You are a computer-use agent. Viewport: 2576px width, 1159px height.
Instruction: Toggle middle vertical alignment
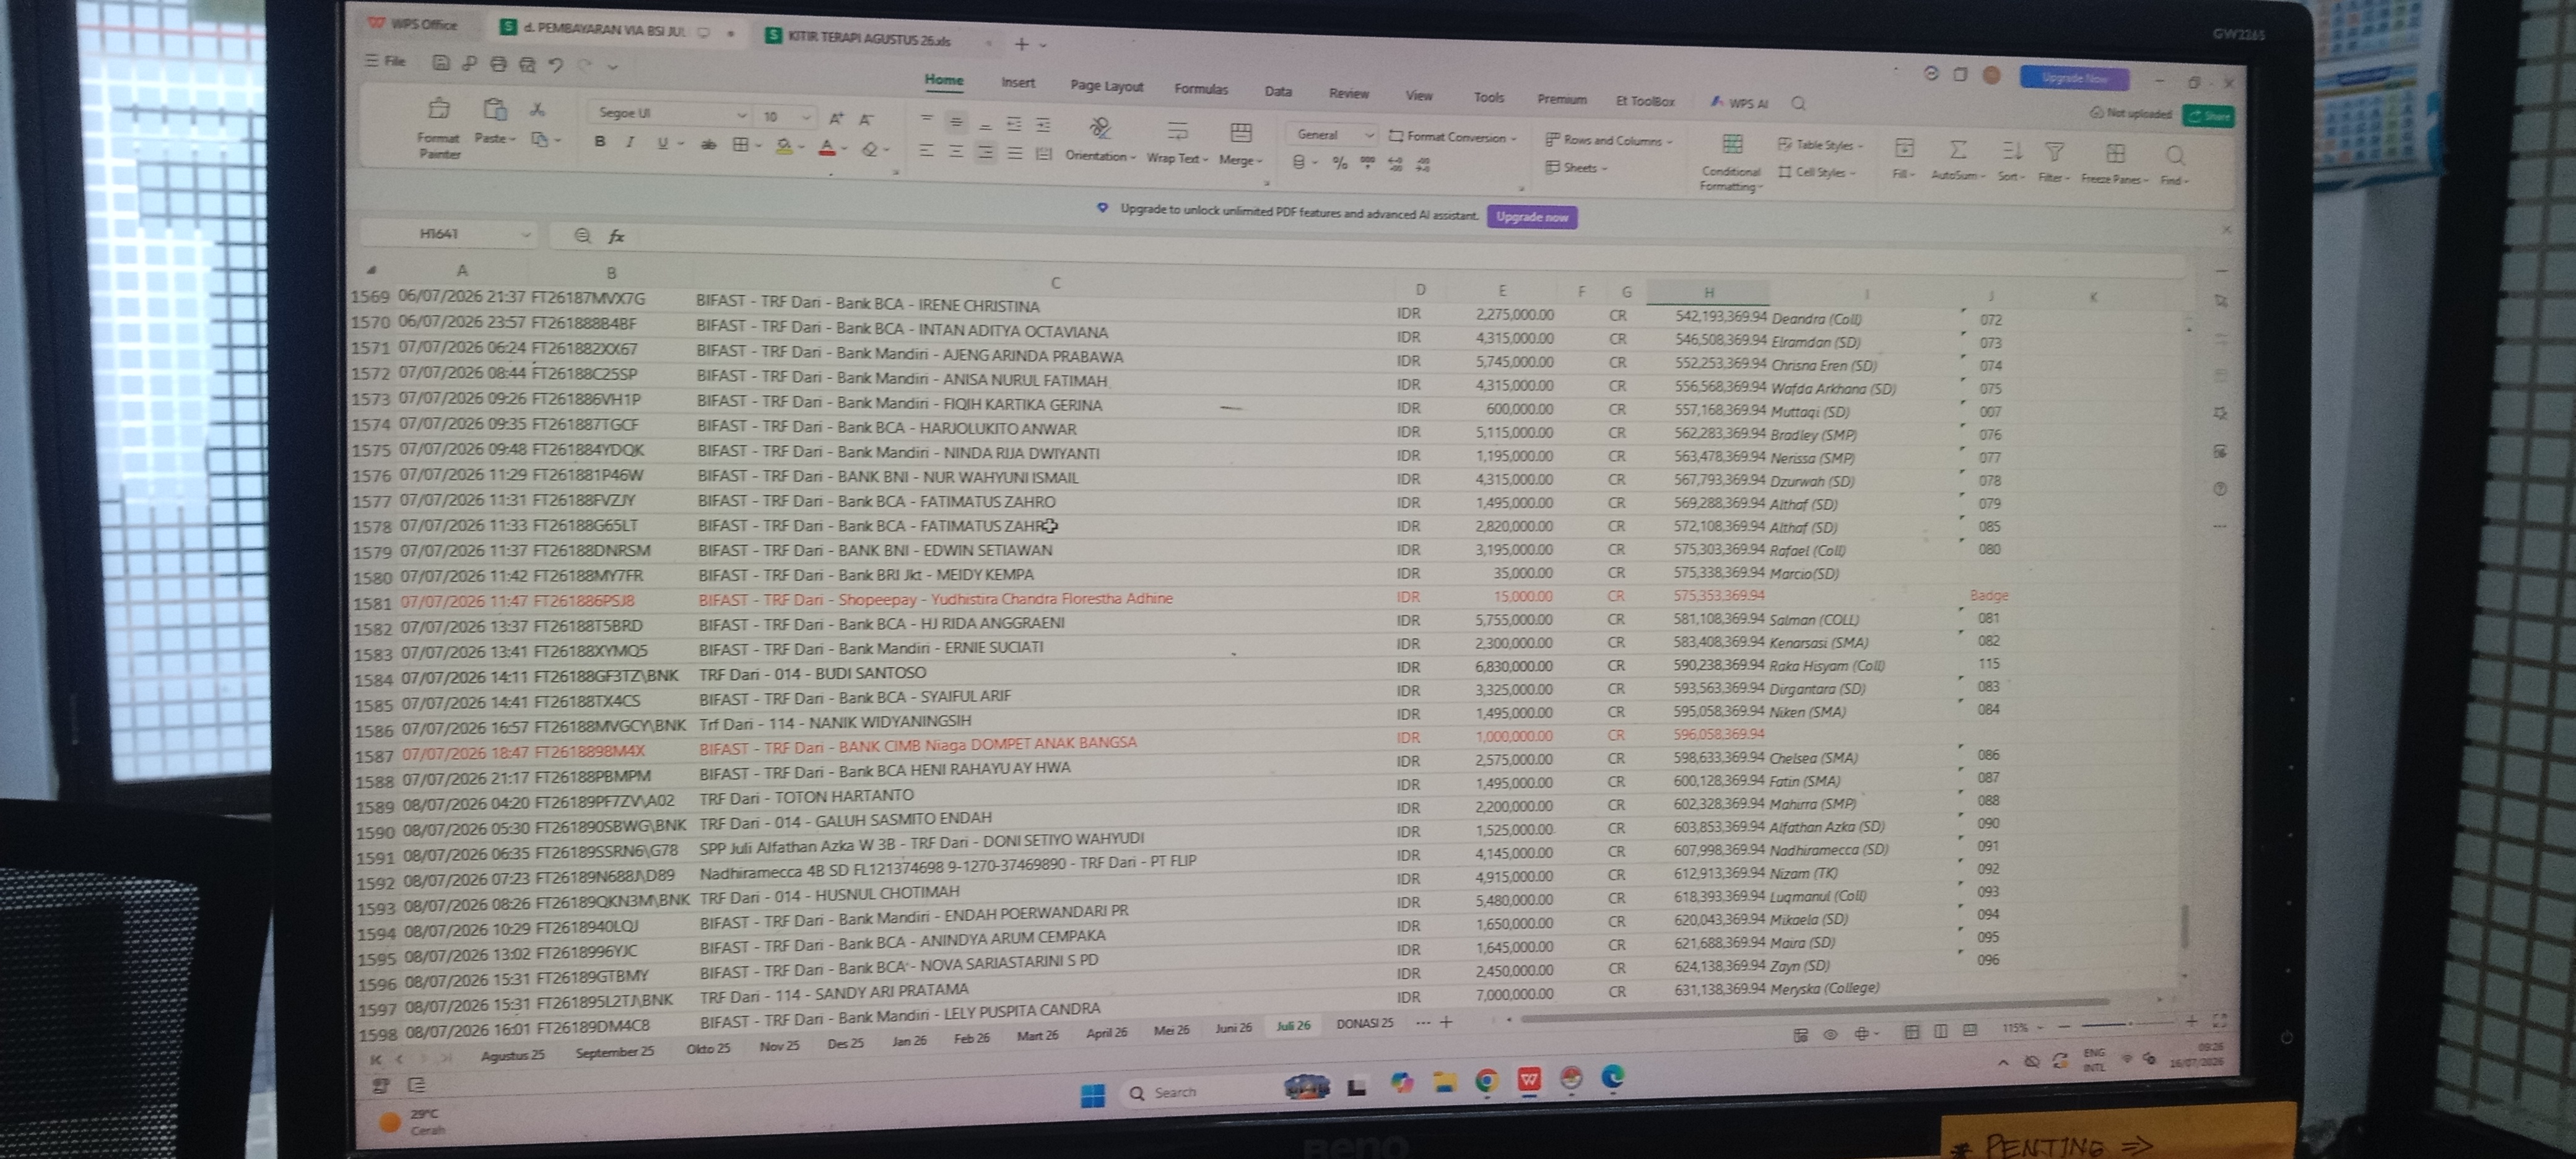click(956, 122)
